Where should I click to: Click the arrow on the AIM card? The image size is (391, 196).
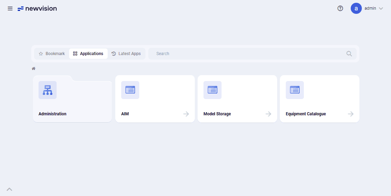[x=186, y=114]
